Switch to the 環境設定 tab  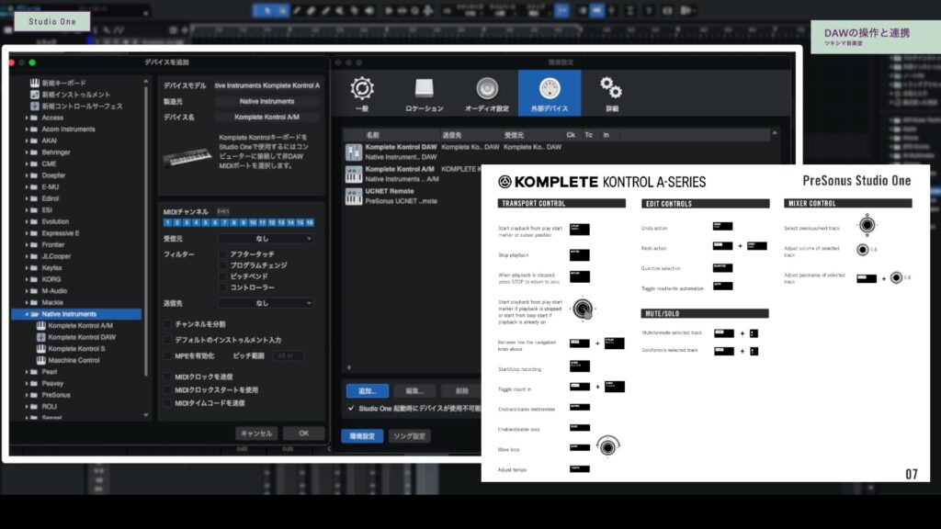point(362,436)
